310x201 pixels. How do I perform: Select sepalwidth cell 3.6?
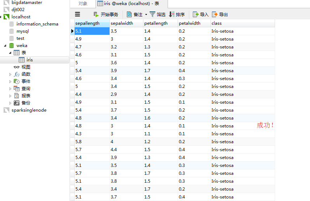(127, 63)
